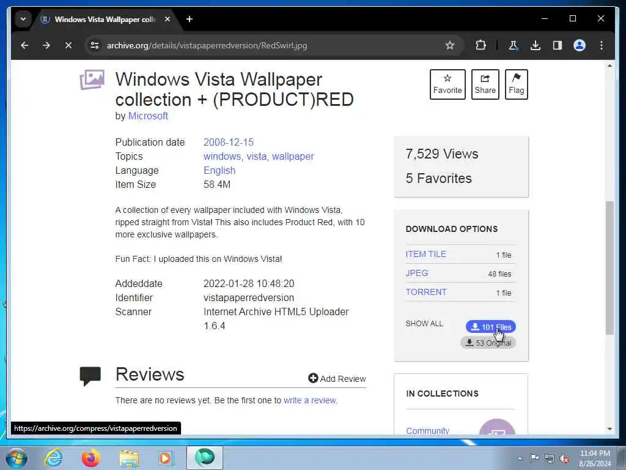Click the Item Size value 58.4M
The height and width of the screenshot is (470, 626).
click(x=217, y=185)
